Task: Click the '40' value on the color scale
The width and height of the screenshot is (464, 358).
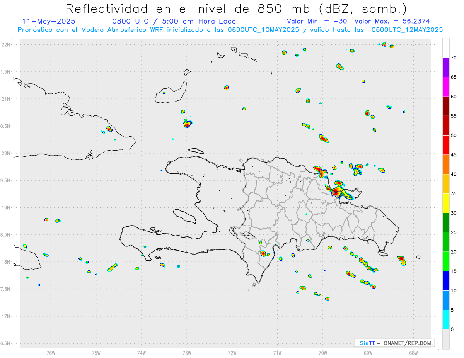Action: point(454,174)
